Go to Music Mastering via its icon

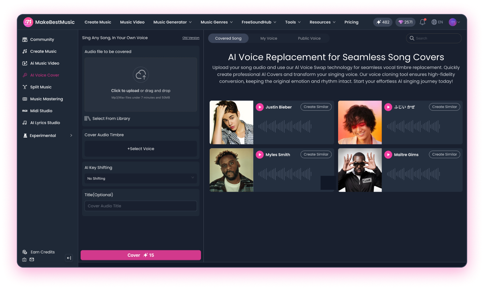coord(25,99)
